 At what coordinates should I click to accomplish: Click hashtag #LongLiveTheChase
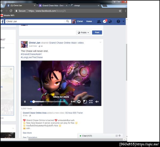point(32,57)
